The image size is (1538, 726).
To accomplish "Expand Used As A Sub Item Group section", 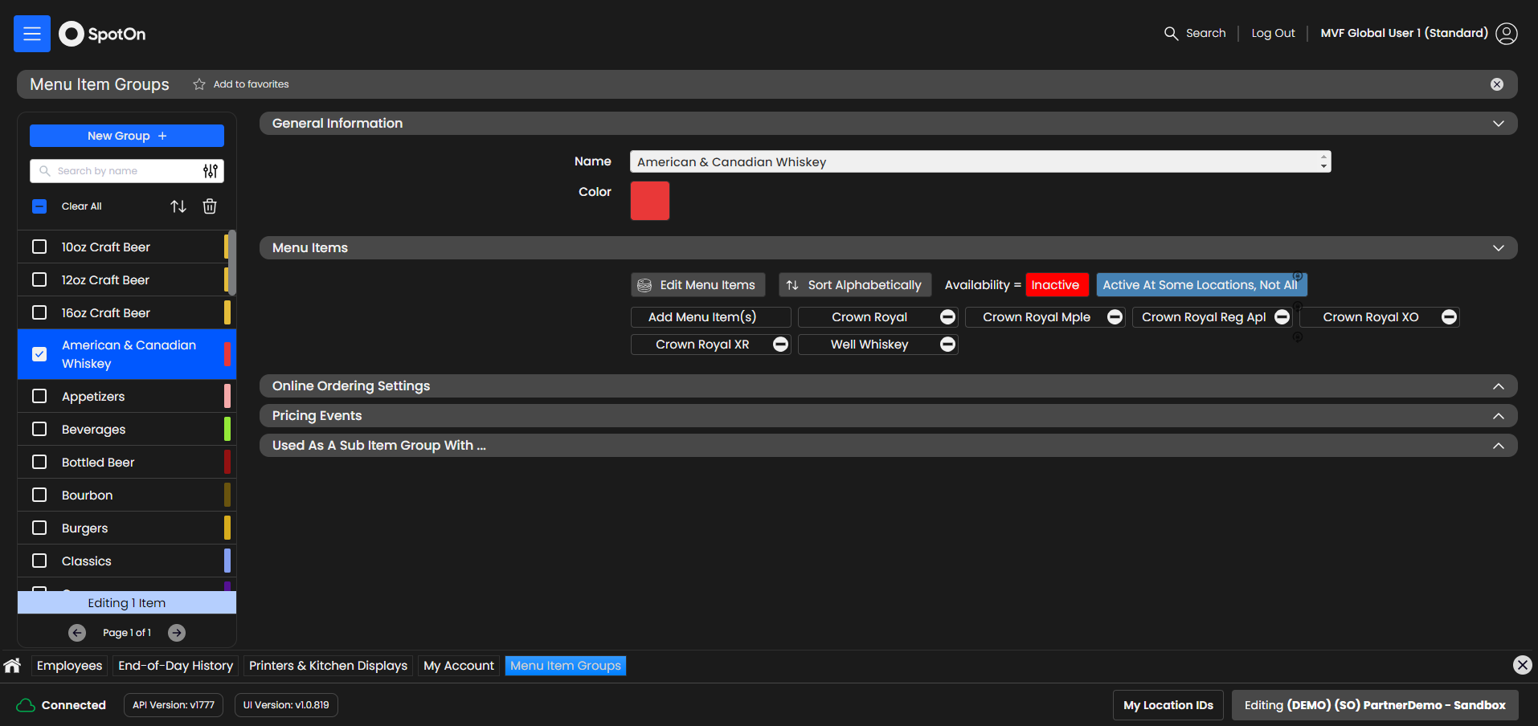I will [1499, 446].
